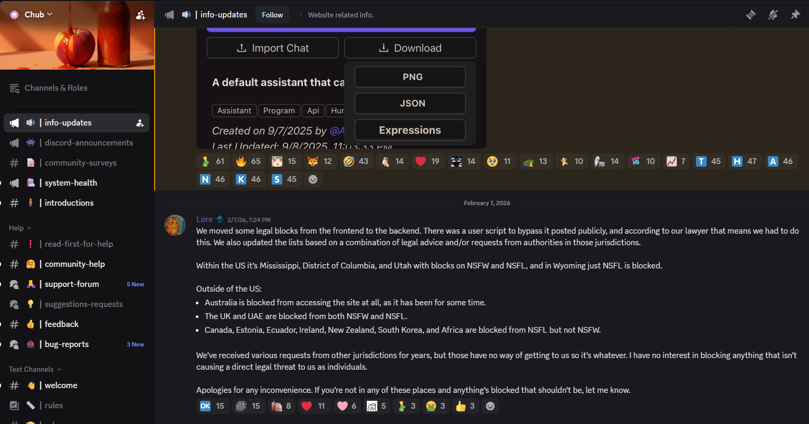The image size is (809, 424).
Task: Switch to the system-health channel
Action: (77, 183)
